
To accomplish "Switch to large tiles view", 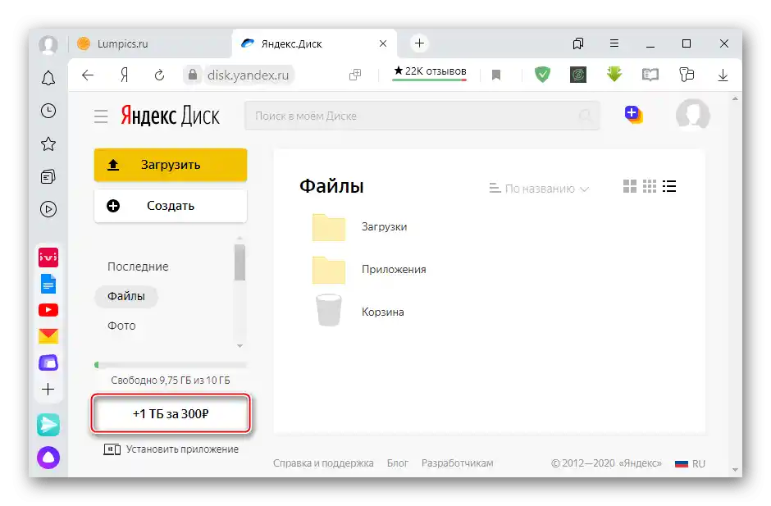I will click(x=630, y=186).
